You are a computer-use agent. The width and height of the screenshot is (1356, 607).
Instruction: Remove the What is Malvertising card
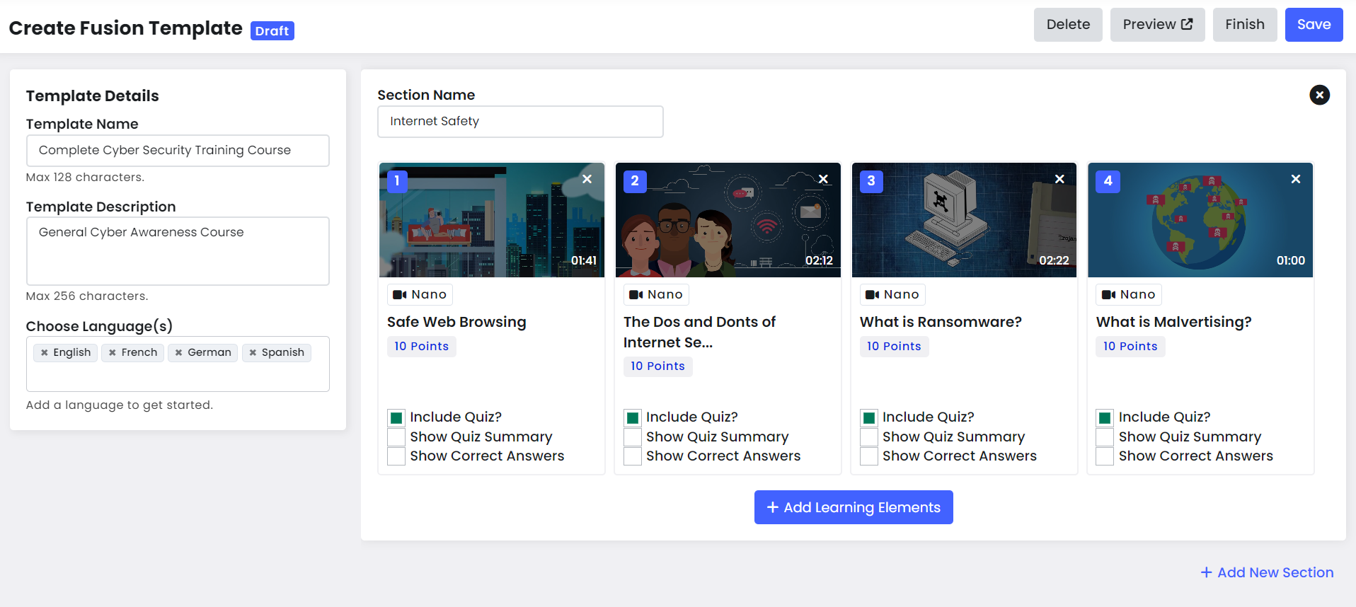click(x=1296, y=179)
